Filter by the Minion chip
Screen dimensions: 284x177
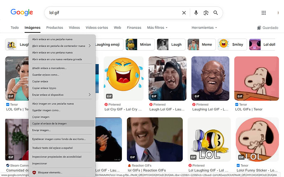click(x=140, y=44)
